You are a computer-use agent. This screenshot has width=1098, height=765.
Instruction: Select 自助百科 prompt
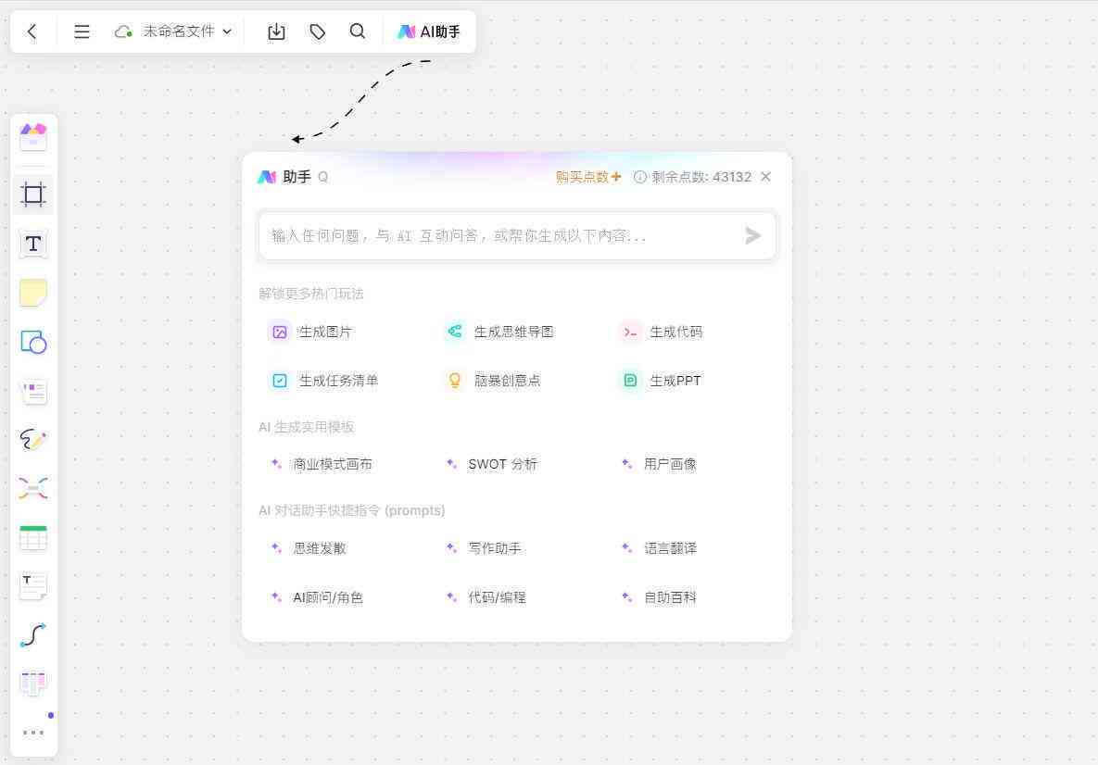click(x=659, y=597)
